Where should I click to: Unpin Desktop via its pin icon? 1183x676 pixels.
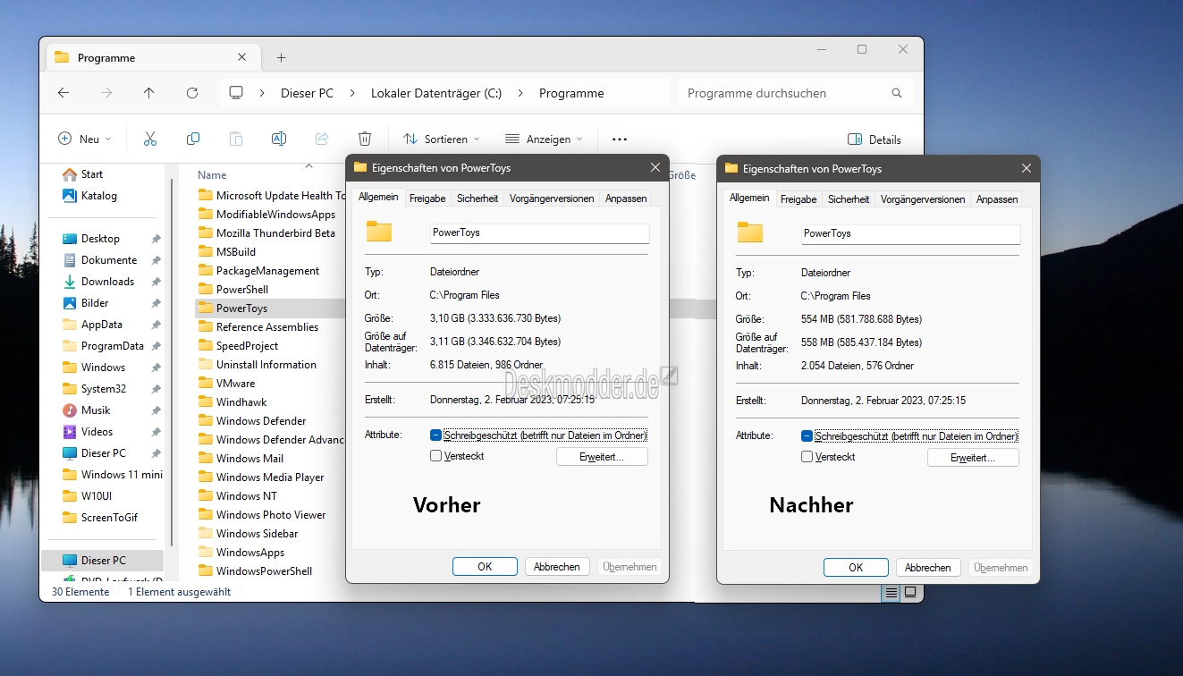(156, 239)
